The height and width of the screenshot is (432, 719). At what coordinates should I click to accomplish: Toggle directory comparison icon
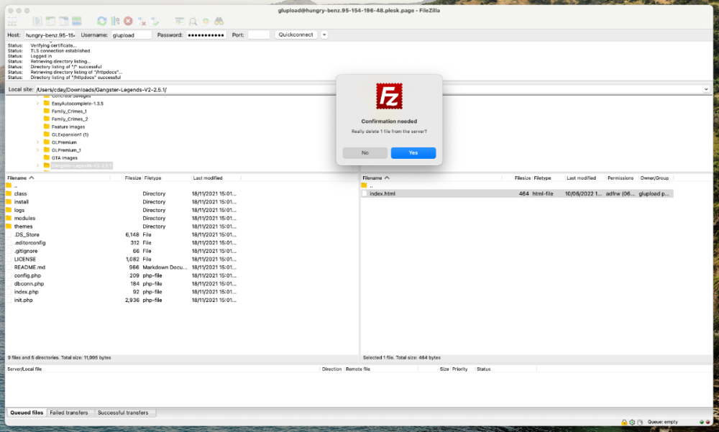tap(193, 22)
